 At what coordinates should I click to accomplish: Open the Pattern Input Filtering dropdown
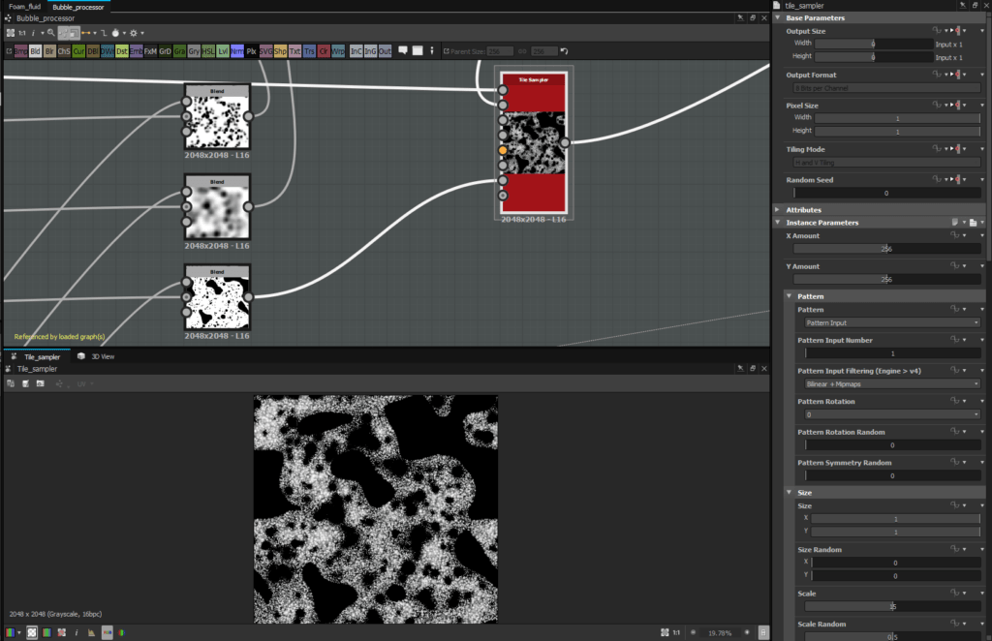(891, 383)
